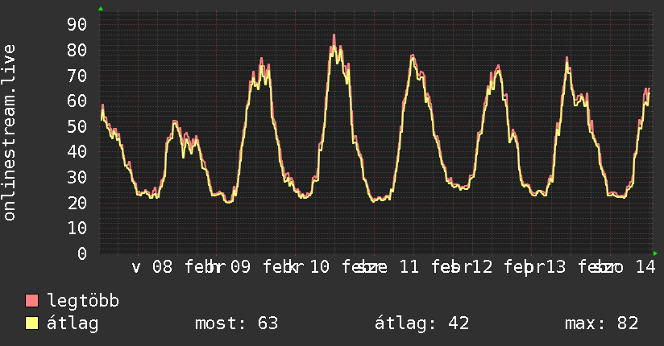Click the yellow átlag legend swatch

pos(31,323)
